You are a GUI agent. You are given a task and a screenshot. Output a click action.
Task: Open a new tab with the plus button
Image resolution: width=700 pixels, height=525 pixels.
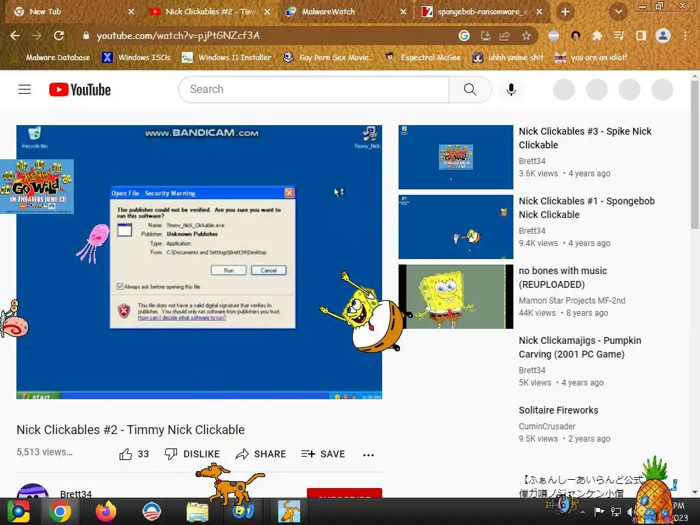565,12
